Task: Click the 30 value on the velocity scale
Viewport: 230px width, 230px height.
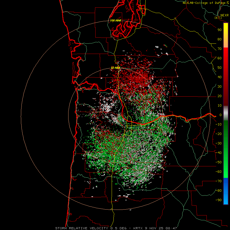Action: pyautogui.click(x=220, y=87)
